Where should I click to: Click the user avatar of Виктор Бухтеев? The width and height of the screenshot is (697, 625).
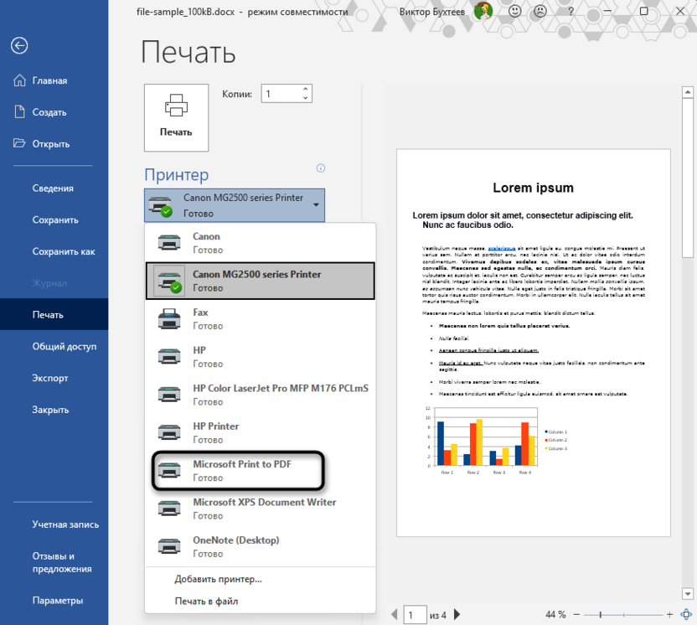point(483,11)
